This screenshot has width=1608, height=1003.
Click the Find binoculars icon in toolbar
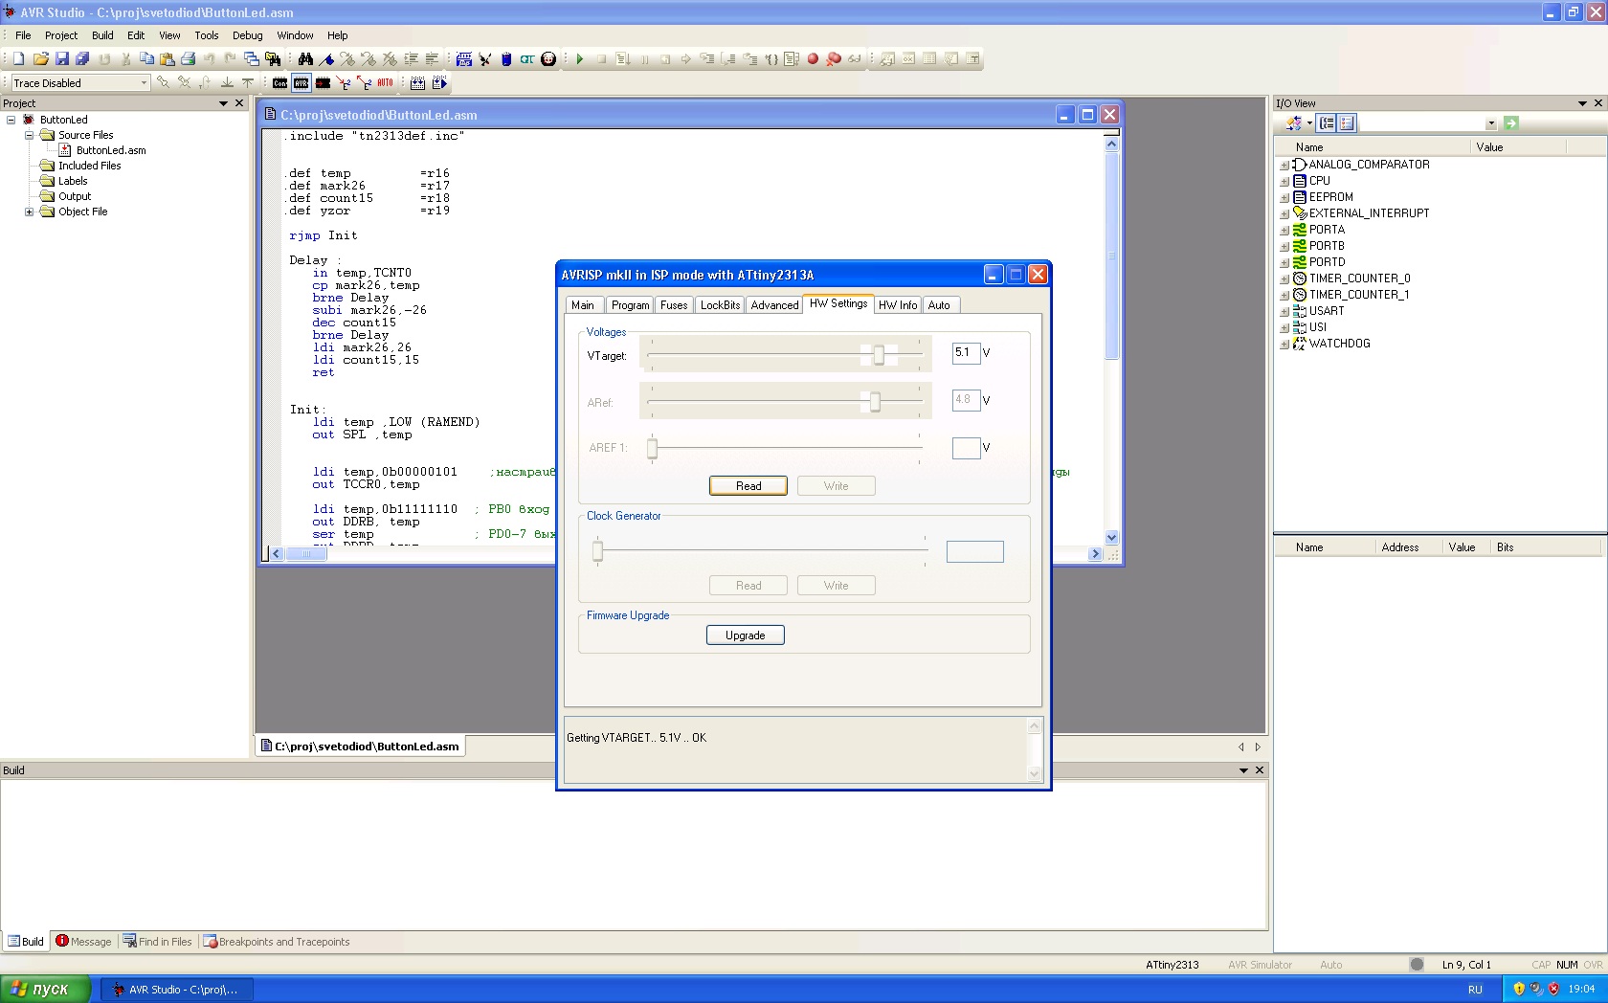coord(305,59)
